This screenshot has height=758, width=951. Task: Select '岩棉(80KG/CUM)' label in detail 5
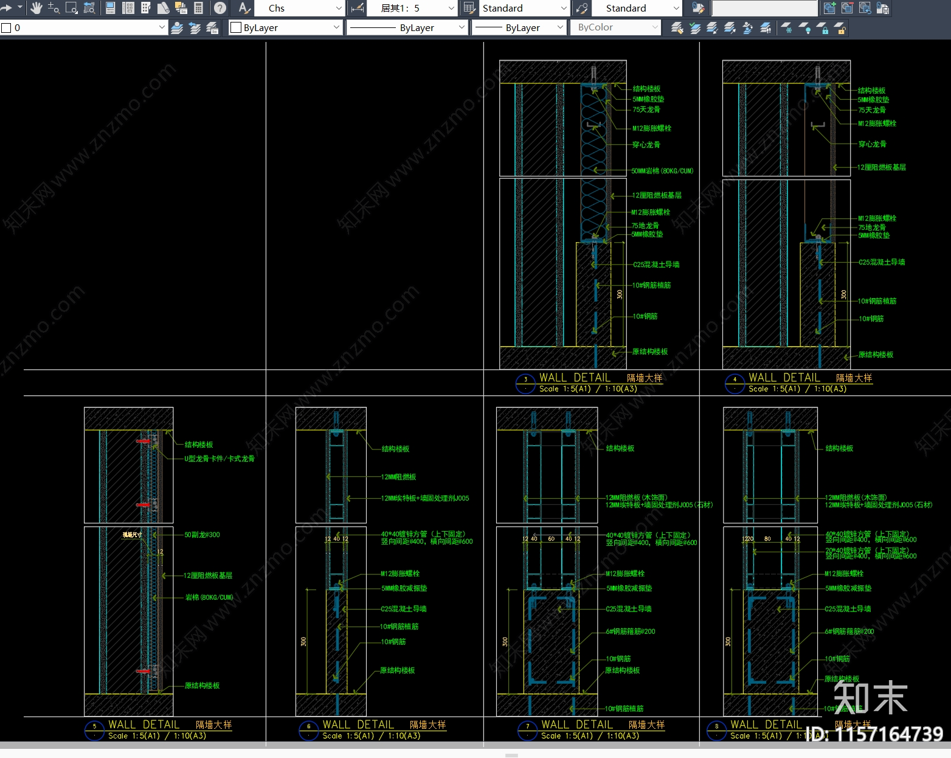tap(209, 597)
